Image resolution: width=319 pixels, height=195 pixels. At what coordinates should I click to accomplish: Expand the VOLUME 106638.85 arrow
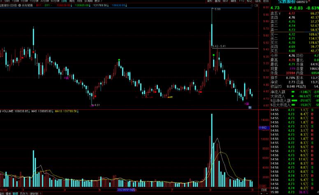pyautogui.click(x=29, y=111)
